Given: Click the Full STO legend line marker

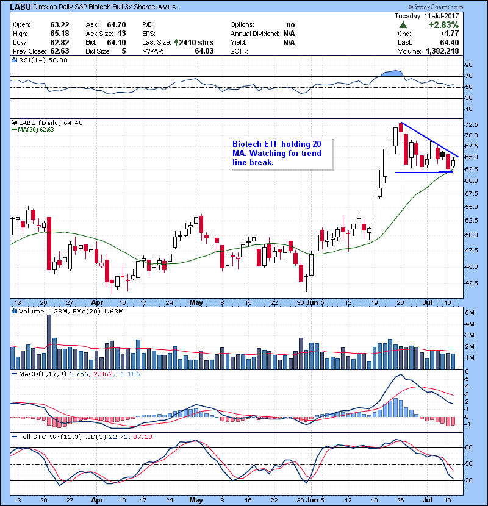Looking at the screenshot, I should (14, 437).
